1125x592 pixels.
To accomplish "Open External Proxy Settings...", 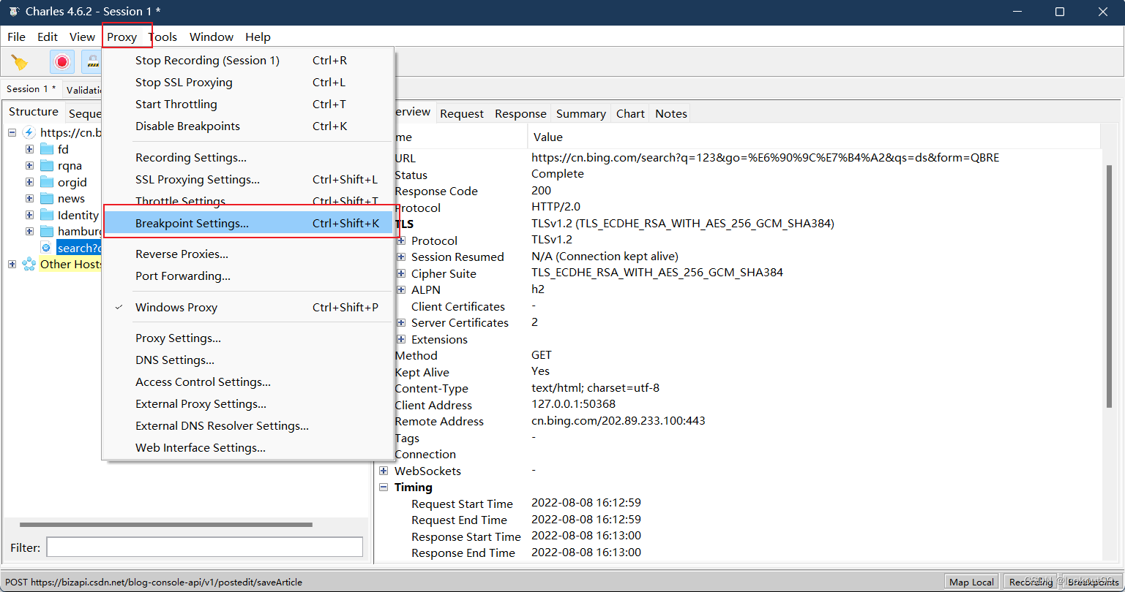I will [247, 404].
